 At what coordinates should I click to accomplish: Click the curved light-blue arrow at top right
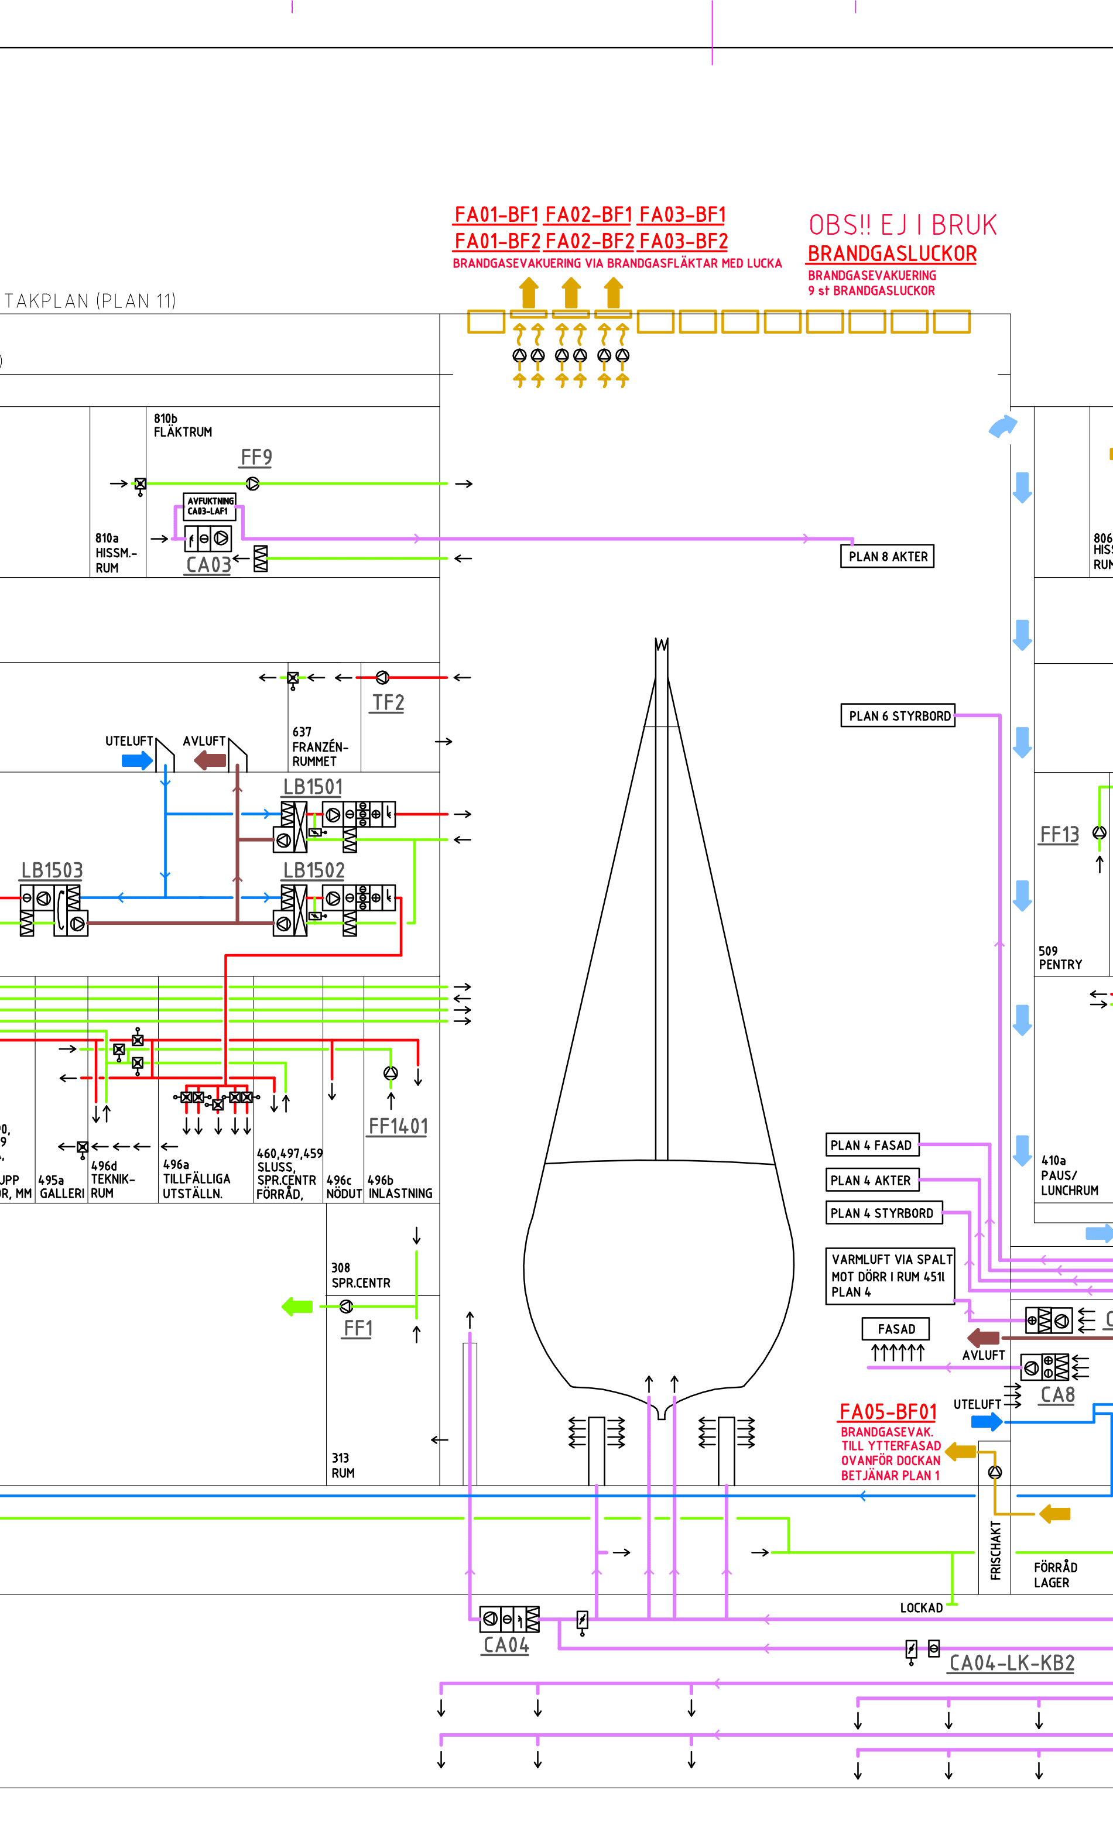(1002, 426)
